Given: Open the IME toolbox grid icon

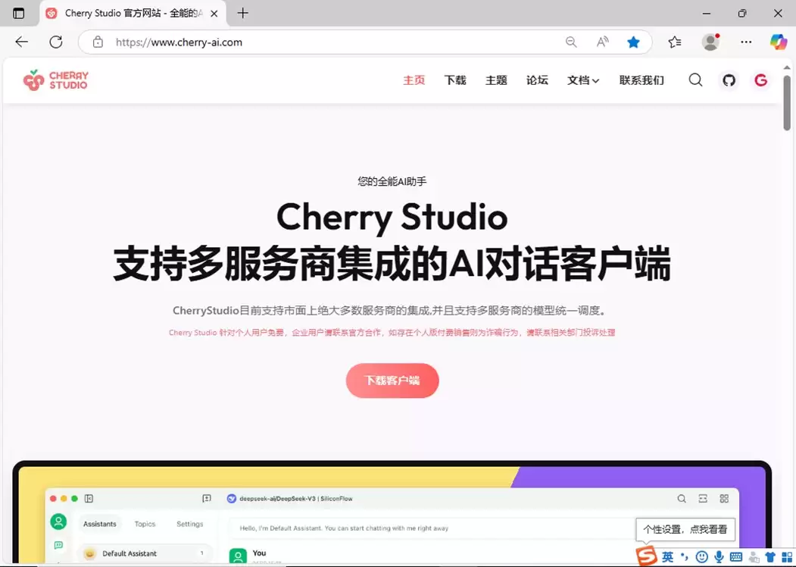Looking at the screenshot, I should (x=787, y=557).
